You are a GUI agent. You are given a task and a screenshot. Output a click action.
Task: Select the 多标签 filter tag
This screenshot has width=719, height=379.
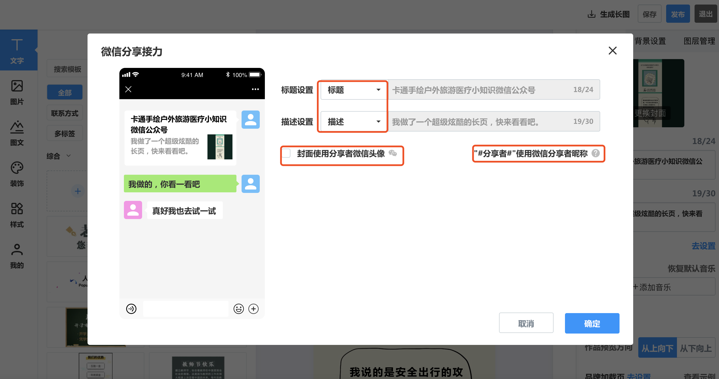coord(65,133)
